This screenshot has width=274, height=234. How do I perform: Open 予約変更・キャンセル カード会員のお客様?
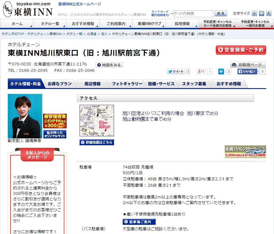pyautogui.click(x=217, y=24)
